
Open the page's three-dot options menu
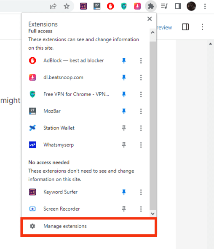tap(202, 27)
